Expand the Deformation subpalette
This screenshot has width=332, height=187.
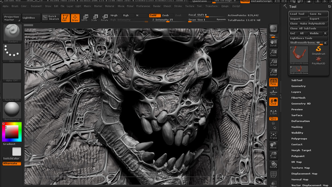click(x=300, y=121)
